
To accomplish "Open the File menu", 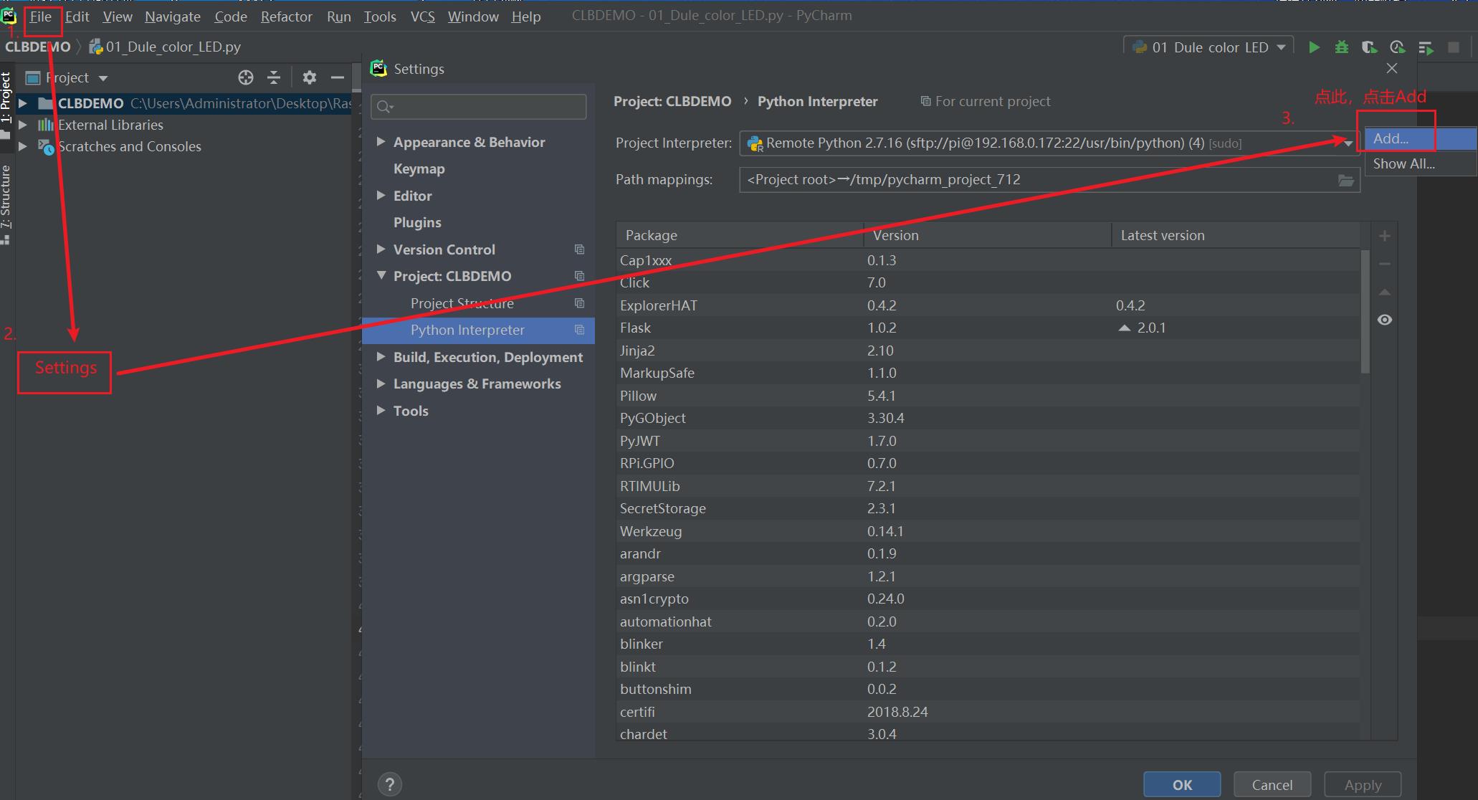I will point(41,16).
